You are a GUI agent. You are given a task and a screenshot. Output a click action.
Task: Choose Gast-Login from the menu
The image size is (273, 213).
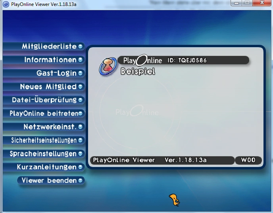click(x=44, y=73)
